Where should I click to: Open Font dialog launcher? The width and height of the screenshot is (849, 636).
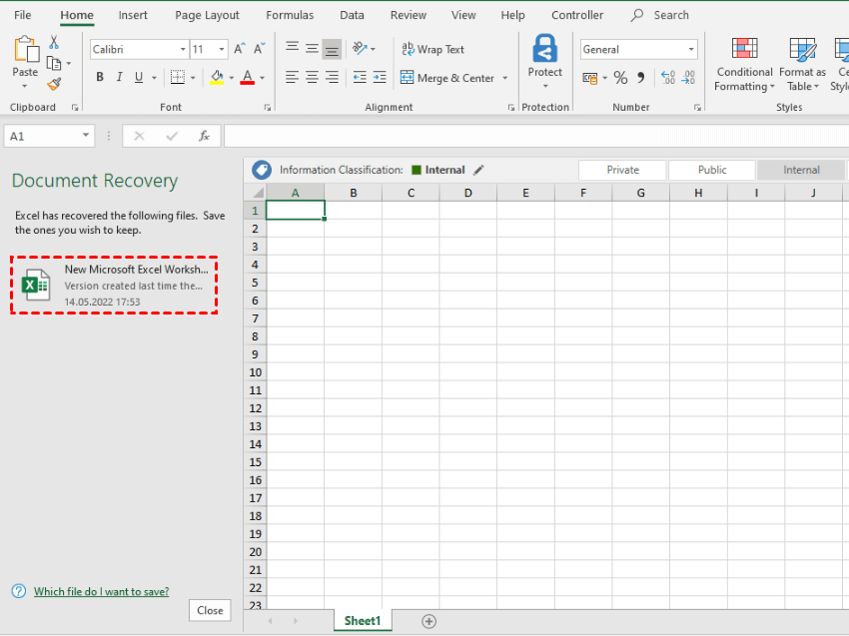(267, 108)
